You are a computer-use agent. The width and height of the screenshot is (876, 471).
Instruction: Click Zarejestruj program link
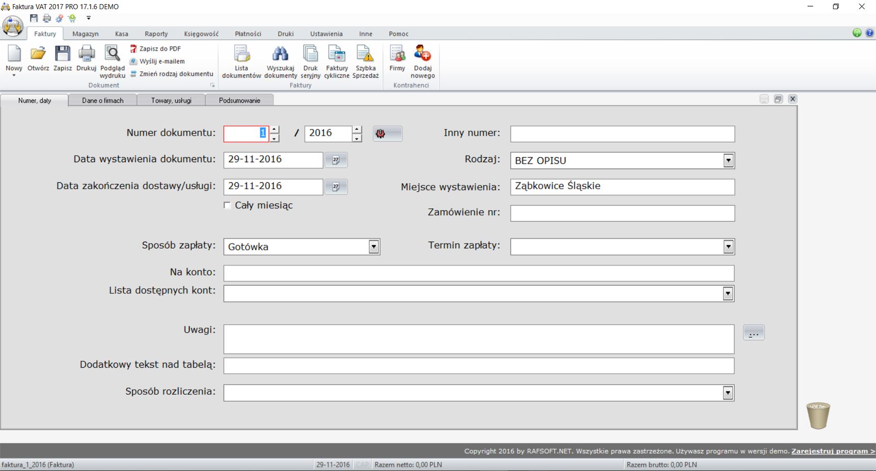833,451
